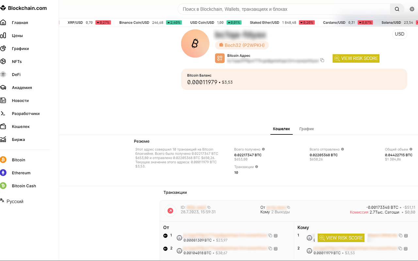Click XRP/USD ticker entry
Viewport: 418px width, 261px height.
coord(89,23)
